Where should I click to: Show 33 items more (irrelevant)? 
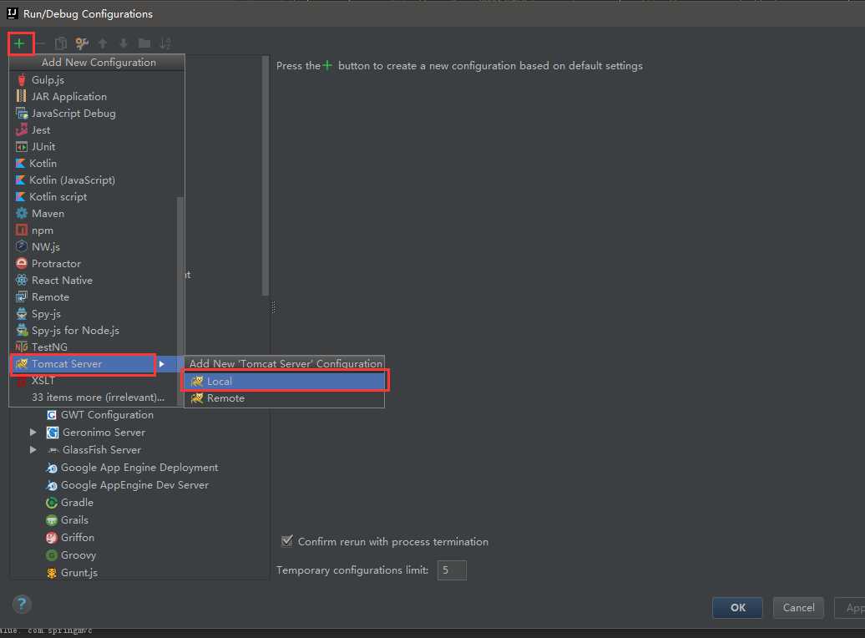(x=94, y=397)
